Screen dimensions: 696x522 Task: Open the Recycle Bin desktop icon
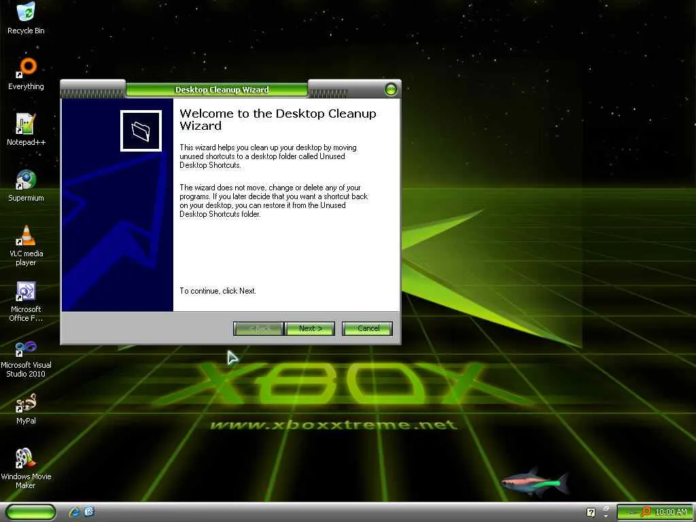point(27,18)
